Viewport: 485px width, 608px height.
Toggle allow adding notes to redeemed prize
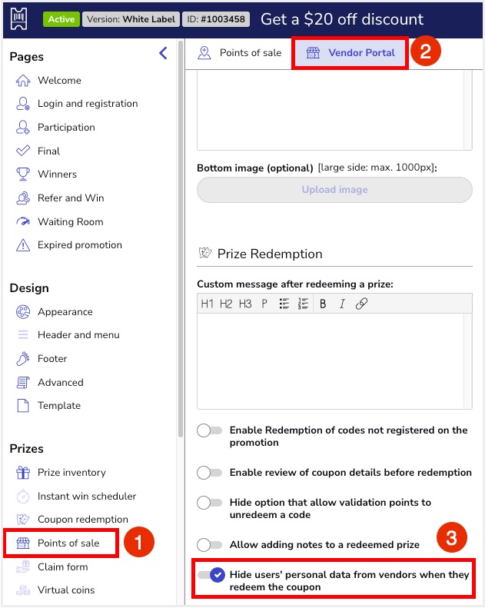pos(210,545)
